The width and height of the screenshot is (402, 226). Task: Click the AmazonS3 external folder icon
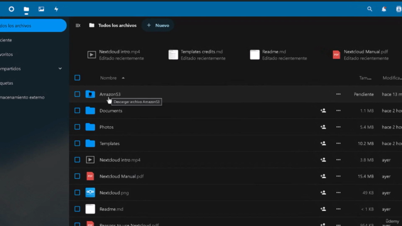pyautogui.click(x=90, y=94)
